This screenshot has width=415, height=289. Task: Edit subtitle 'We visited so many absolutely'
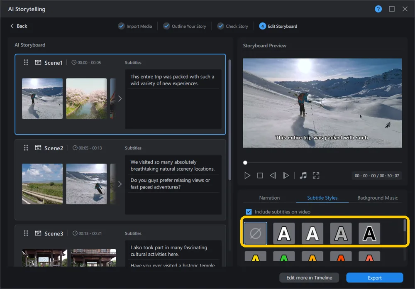click(x=173, y=165)
